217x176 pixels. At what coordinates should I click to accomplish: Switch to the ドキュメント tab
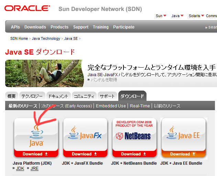click(x=58, y=96)
